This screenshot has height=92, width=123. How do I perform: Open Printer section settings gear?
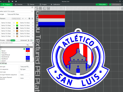[x=32, y=7]
